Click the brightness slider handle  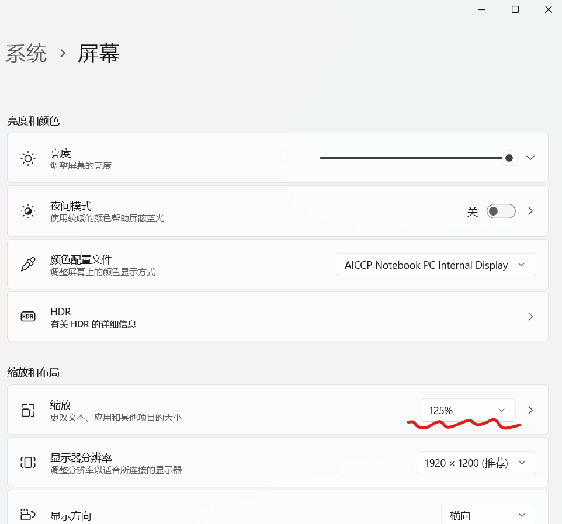tap(509, 158)
